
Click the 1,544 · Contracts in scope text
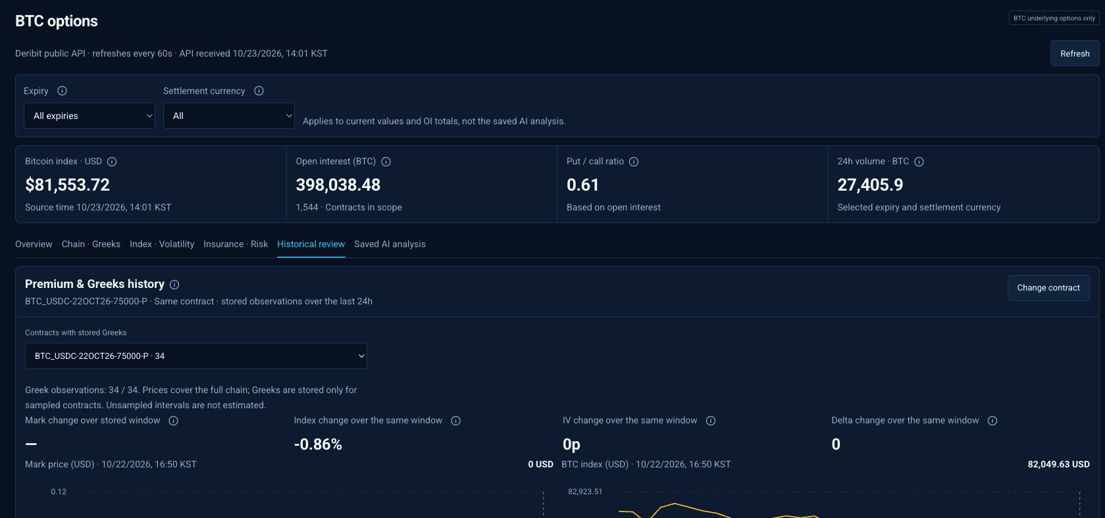pos(349,207)
